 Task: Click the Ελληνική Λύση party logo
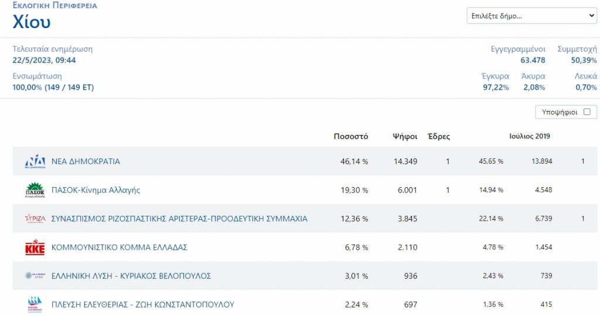pos(35,276)
